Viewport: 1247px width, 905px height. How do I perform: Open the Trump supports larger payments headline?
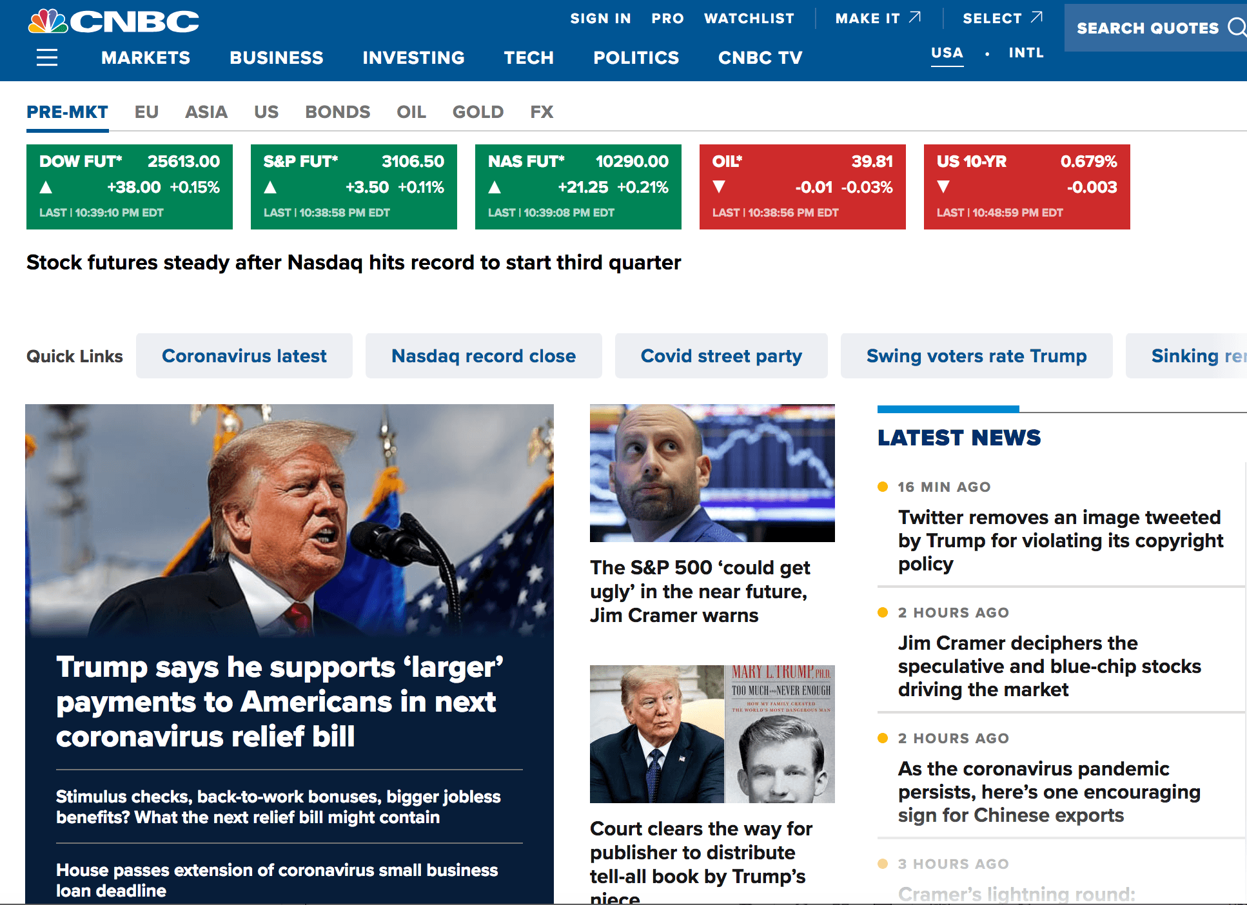[280, 702]
